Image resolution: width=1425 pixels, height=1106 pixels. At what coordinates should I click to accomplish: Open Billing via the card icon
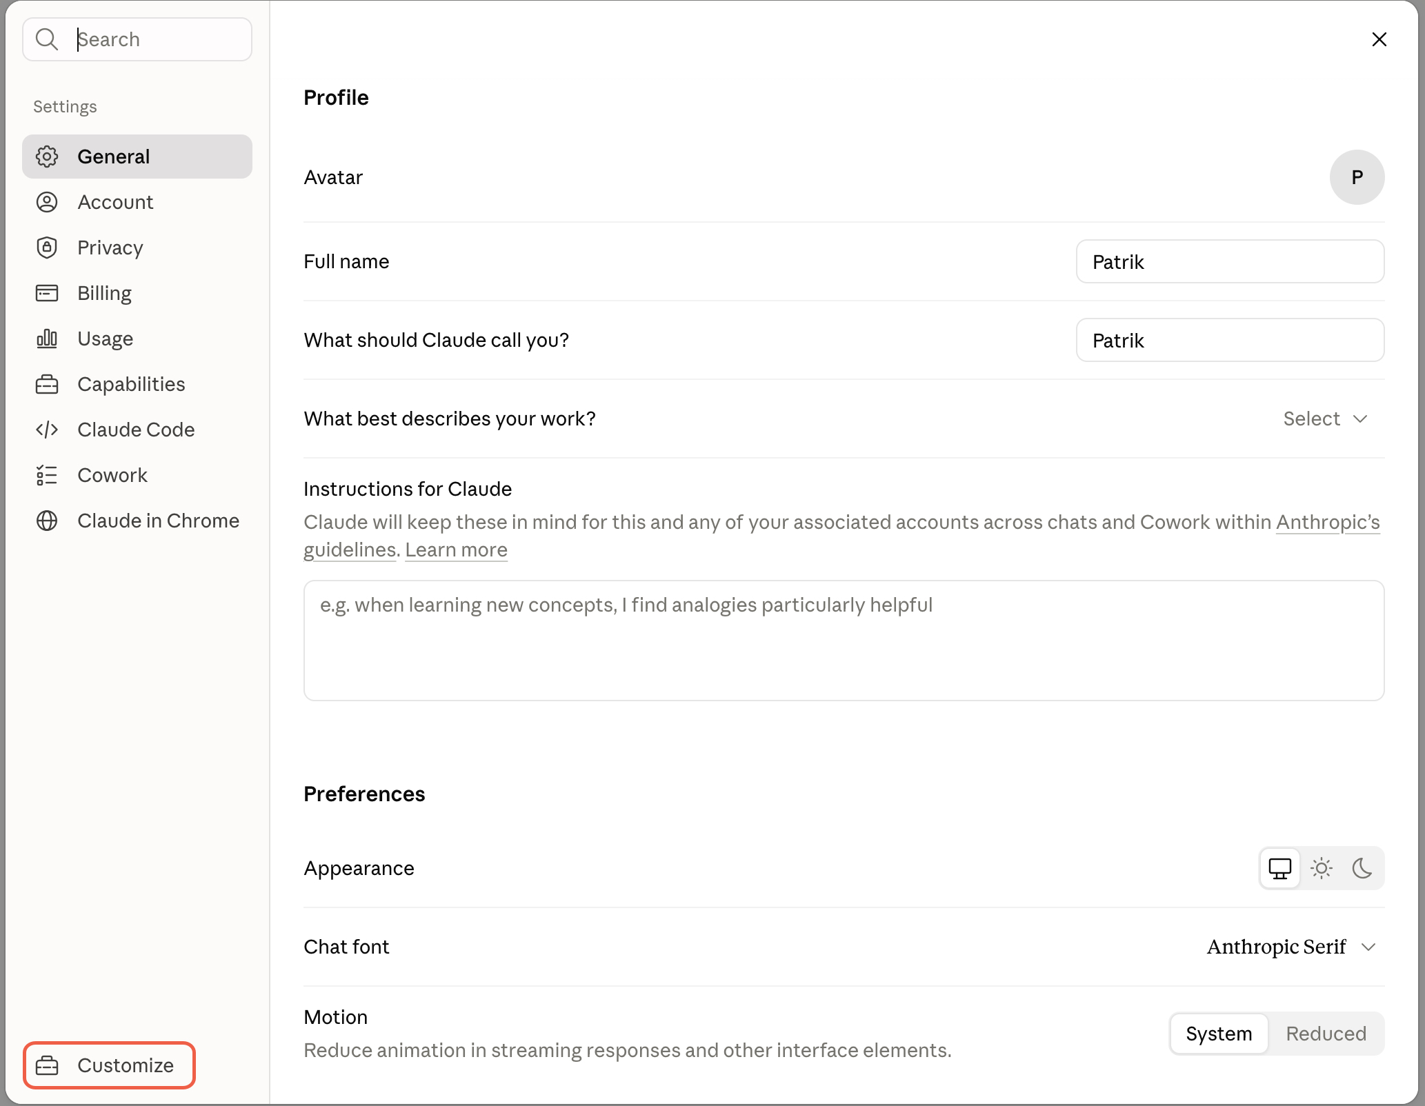[47, 293]
